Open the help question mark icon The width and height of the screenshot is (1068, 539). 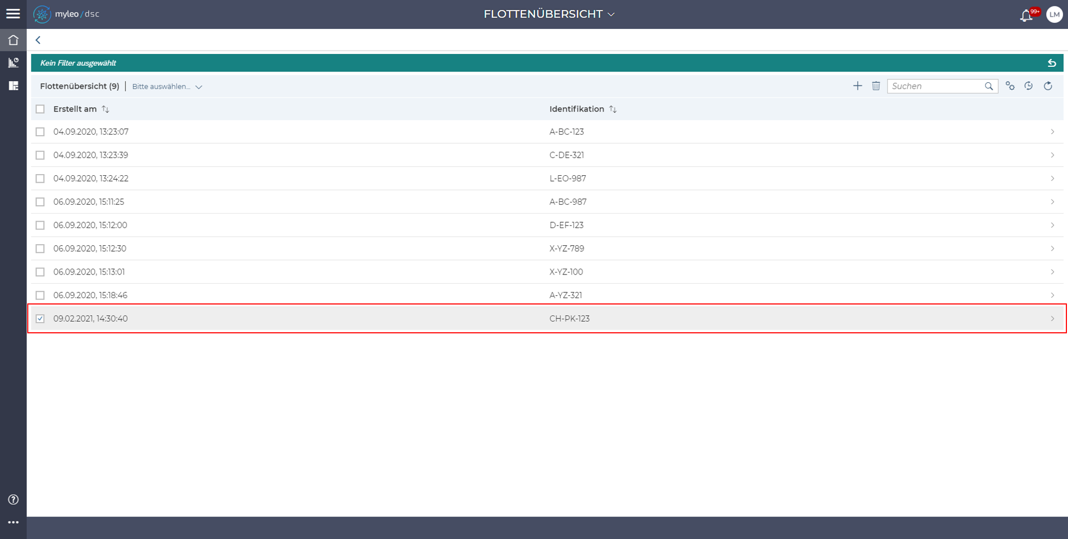(13, 499)
